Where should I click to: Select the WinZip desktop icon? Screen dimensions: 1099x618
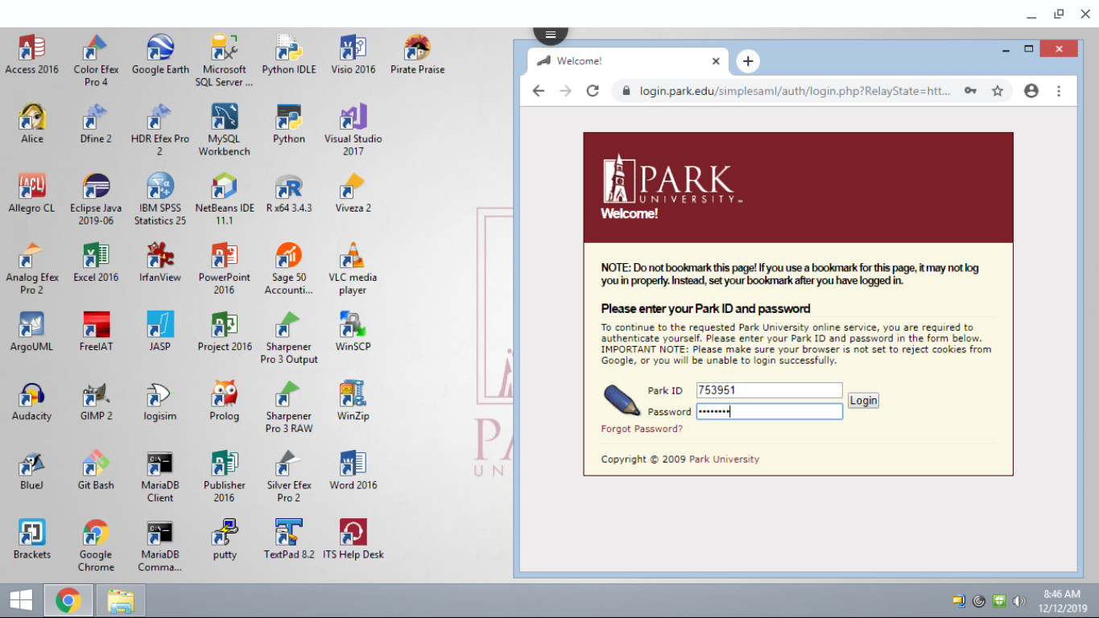pyautogui.click(x=353, y=401)
